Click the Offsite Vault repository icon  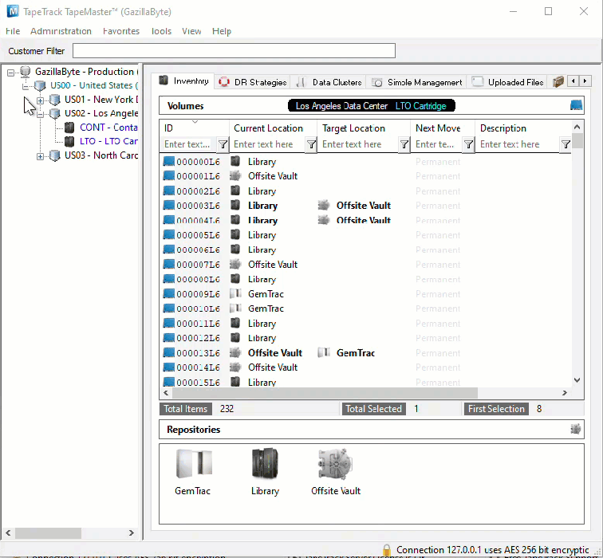[335, 464]
